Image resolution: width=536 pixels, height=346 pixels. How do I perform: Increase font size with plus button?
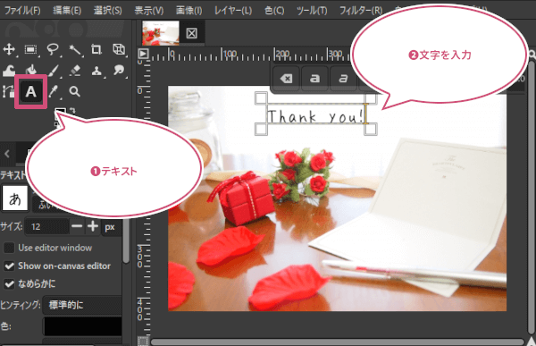coord(93,226)
